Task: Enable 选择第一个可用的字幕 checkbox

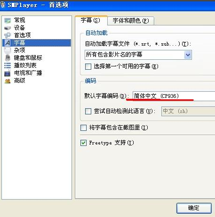Action: 88,66
